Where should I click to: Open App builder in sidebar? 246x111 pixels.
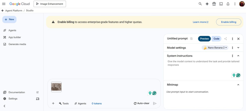coord(15,37)
